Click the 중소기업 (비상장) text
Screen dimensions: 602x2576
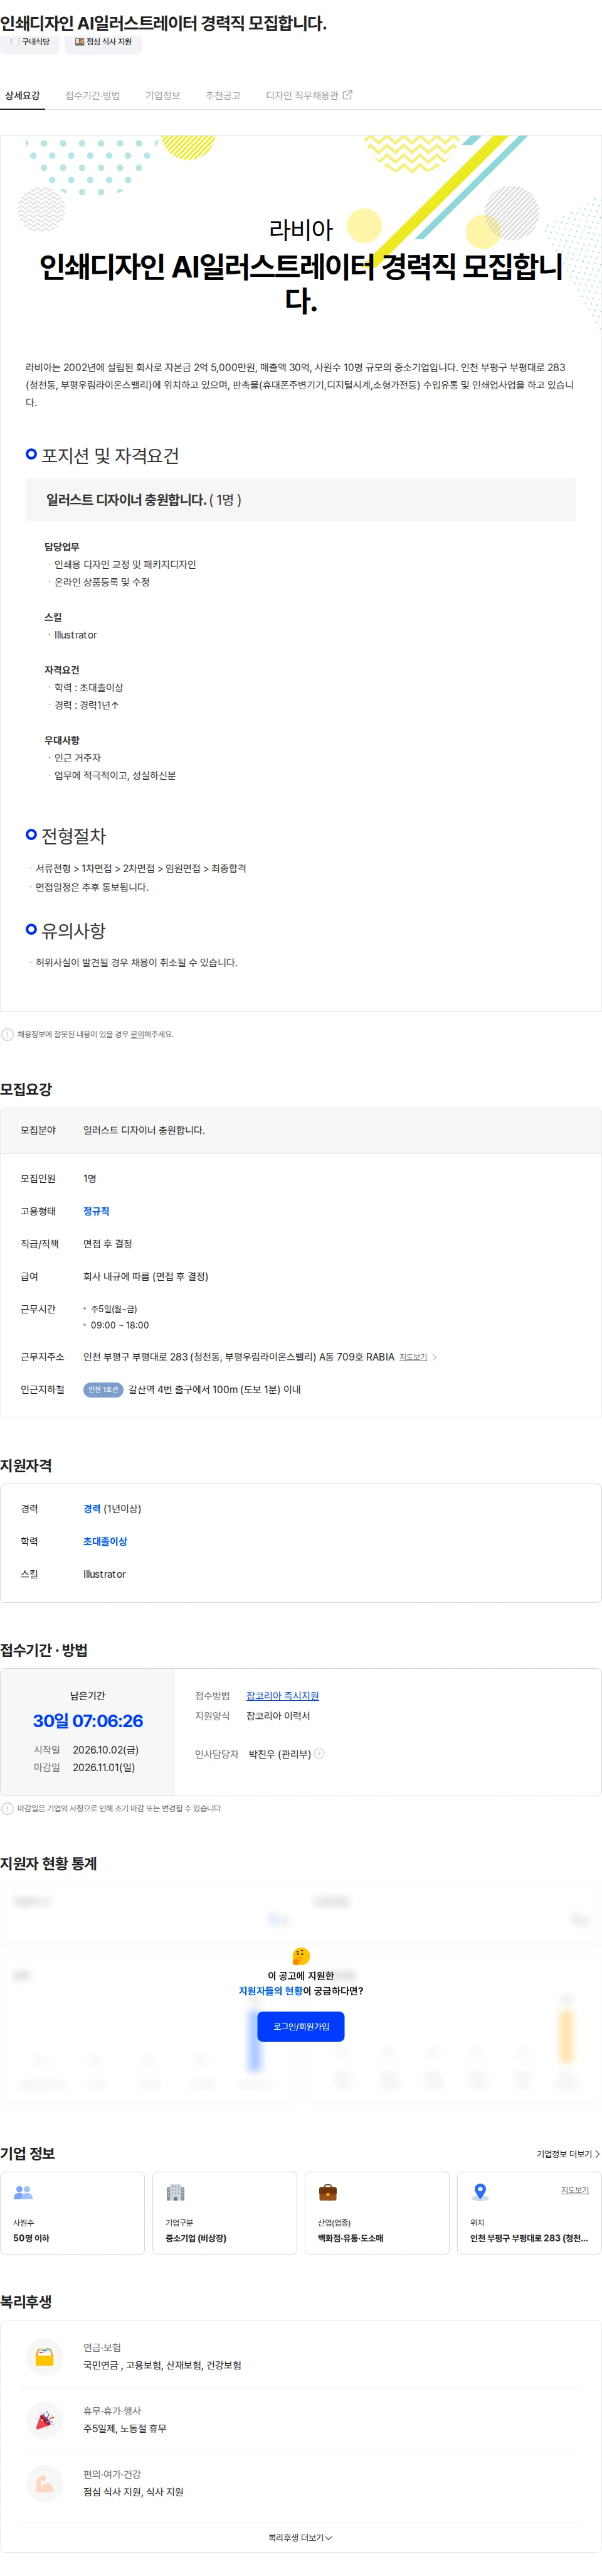196,2238
